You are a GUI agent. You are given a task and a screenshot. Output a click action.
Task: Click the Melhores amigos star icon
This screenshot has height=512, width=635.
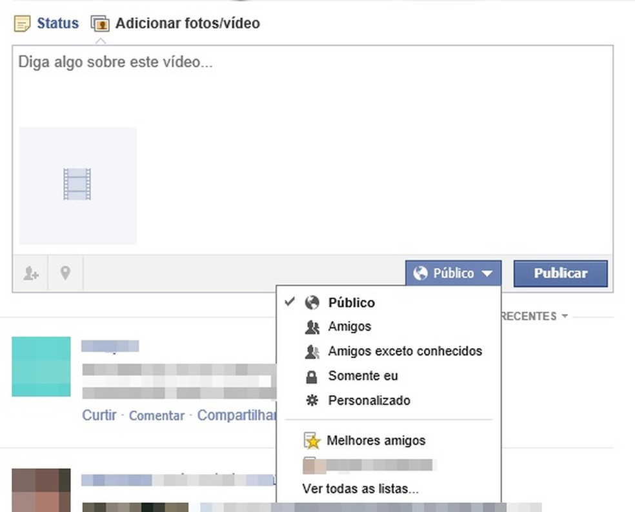click(312, 440)
